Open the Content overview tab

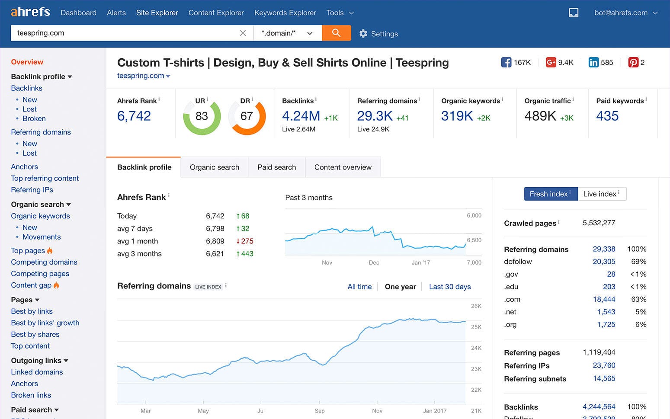pyautogui.click(x=343, y=167)
